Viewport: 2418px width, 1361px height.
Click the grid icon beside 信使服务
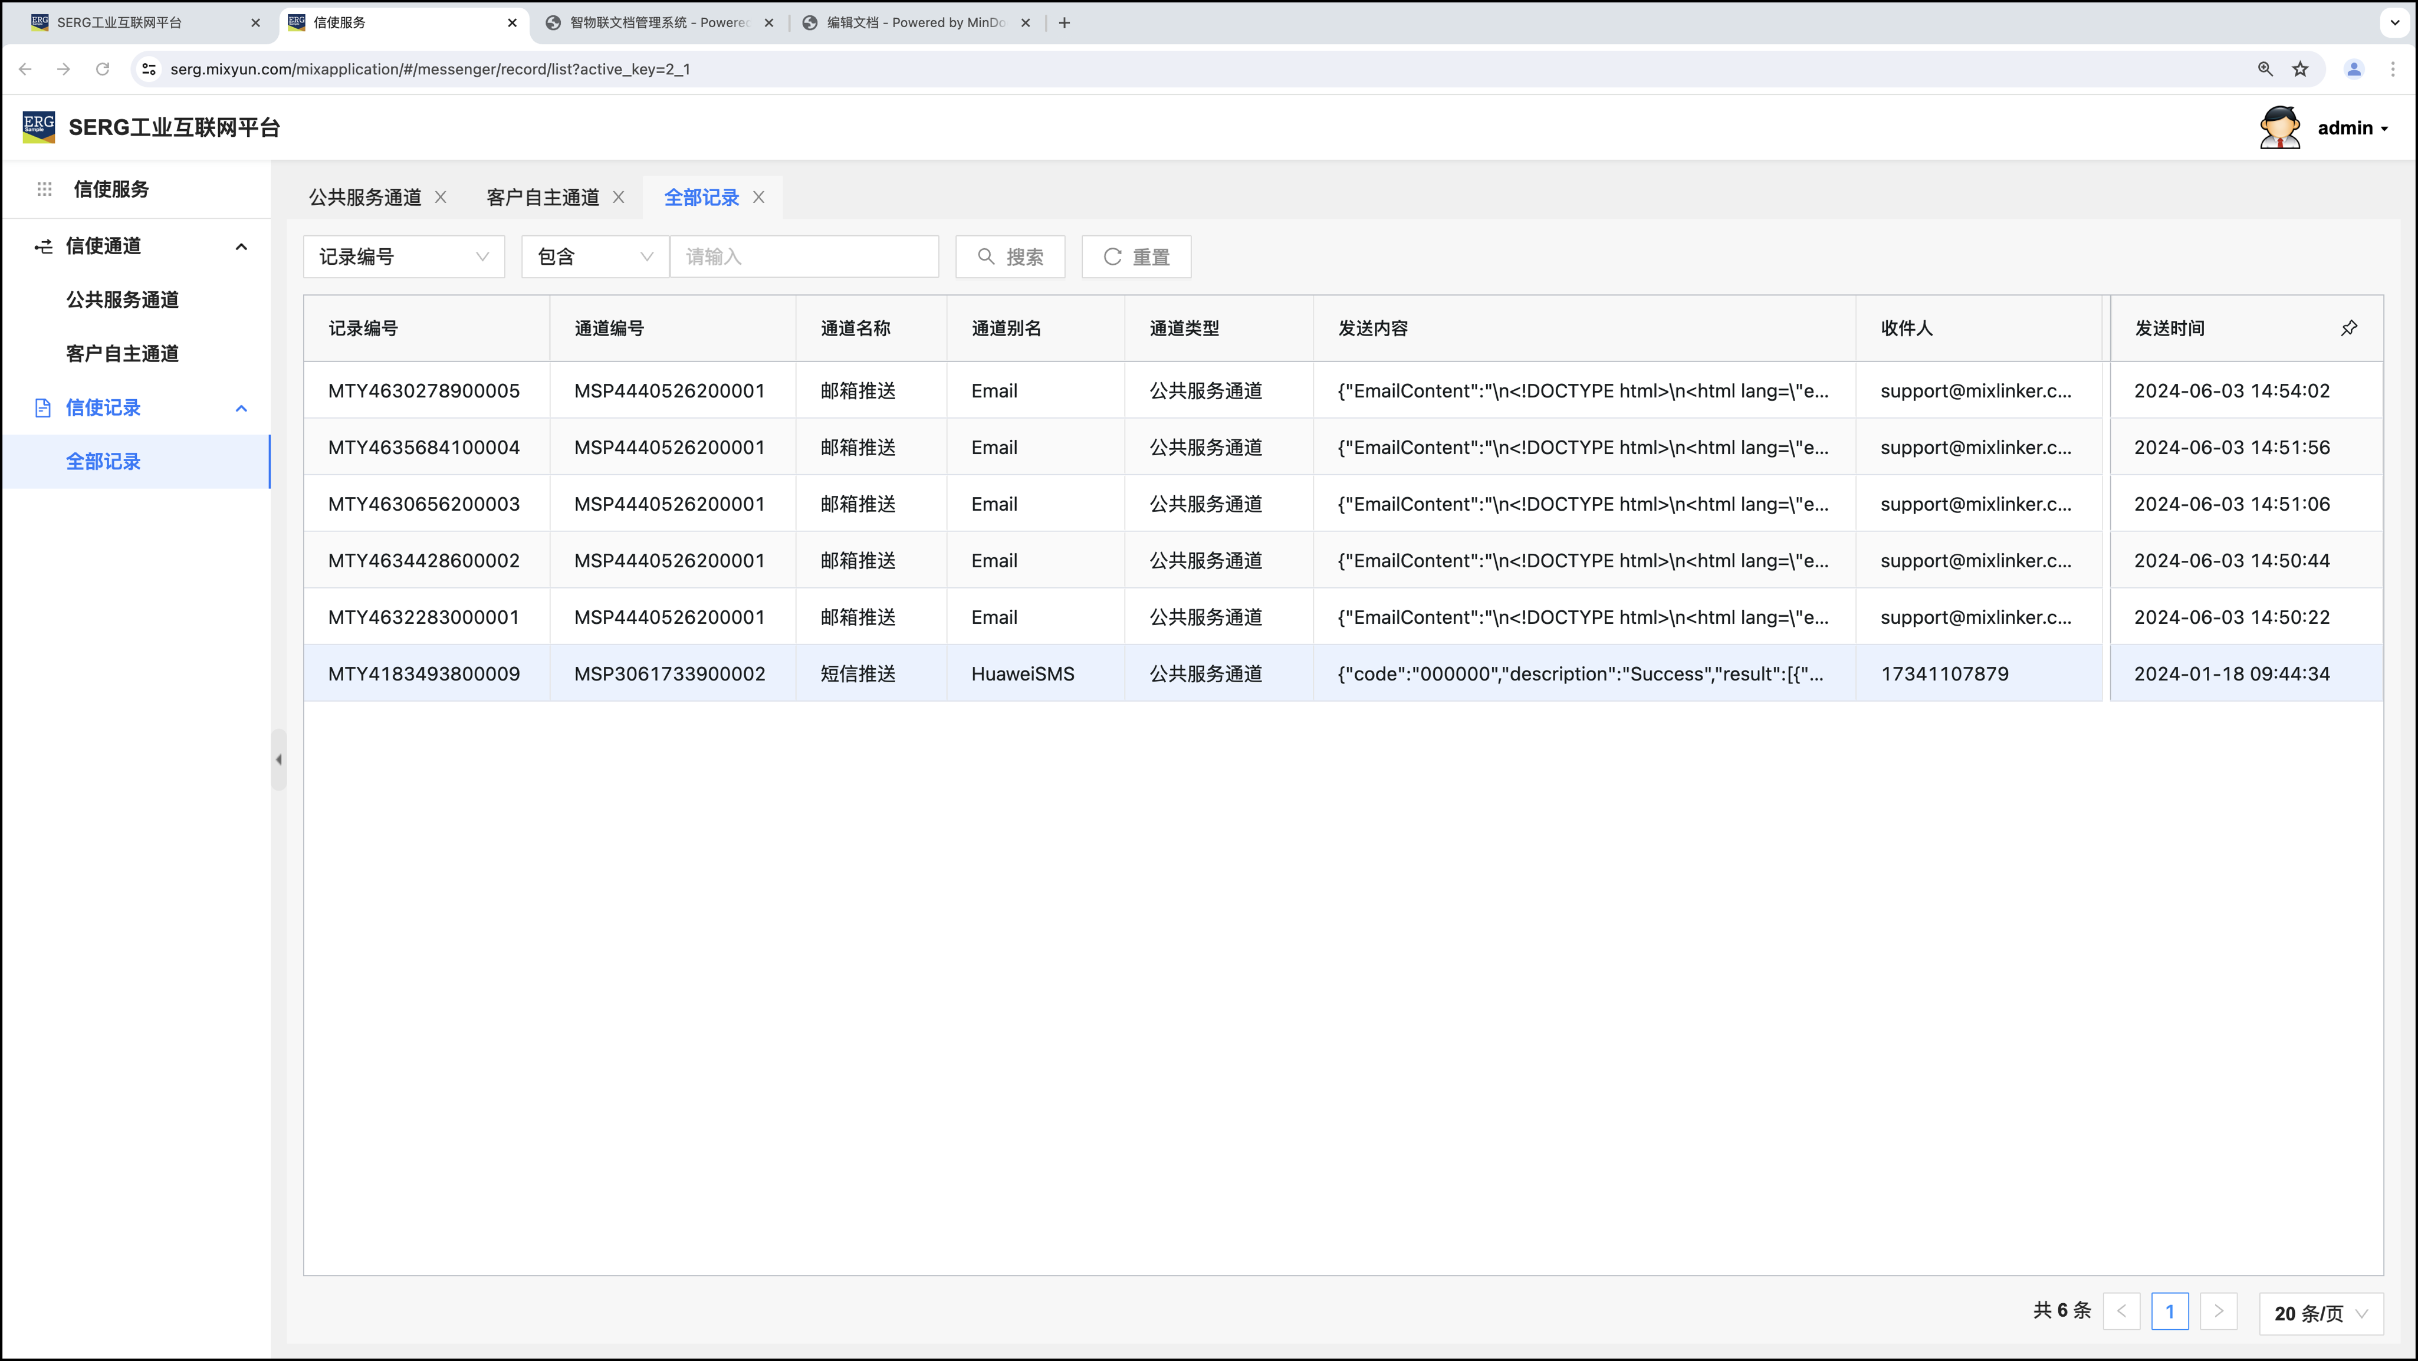coord(44,189)
